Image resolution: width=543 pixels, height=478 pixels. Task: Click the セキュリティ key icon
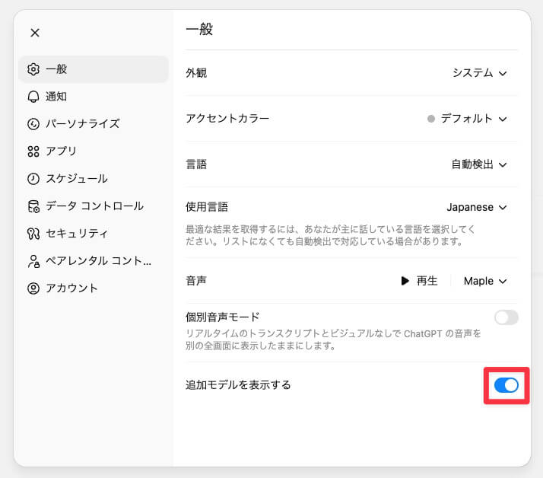[33, 234]
